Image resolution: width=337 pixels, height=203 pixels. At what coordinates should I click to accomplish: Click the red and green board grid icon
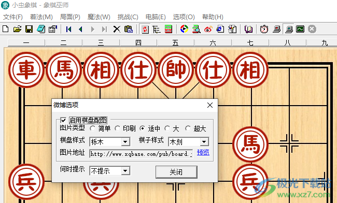tap(168, 29)
